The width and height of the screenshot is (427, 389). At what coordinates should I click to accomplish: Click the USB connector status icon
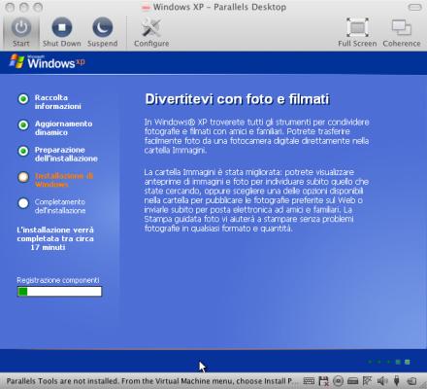[397, 381]
